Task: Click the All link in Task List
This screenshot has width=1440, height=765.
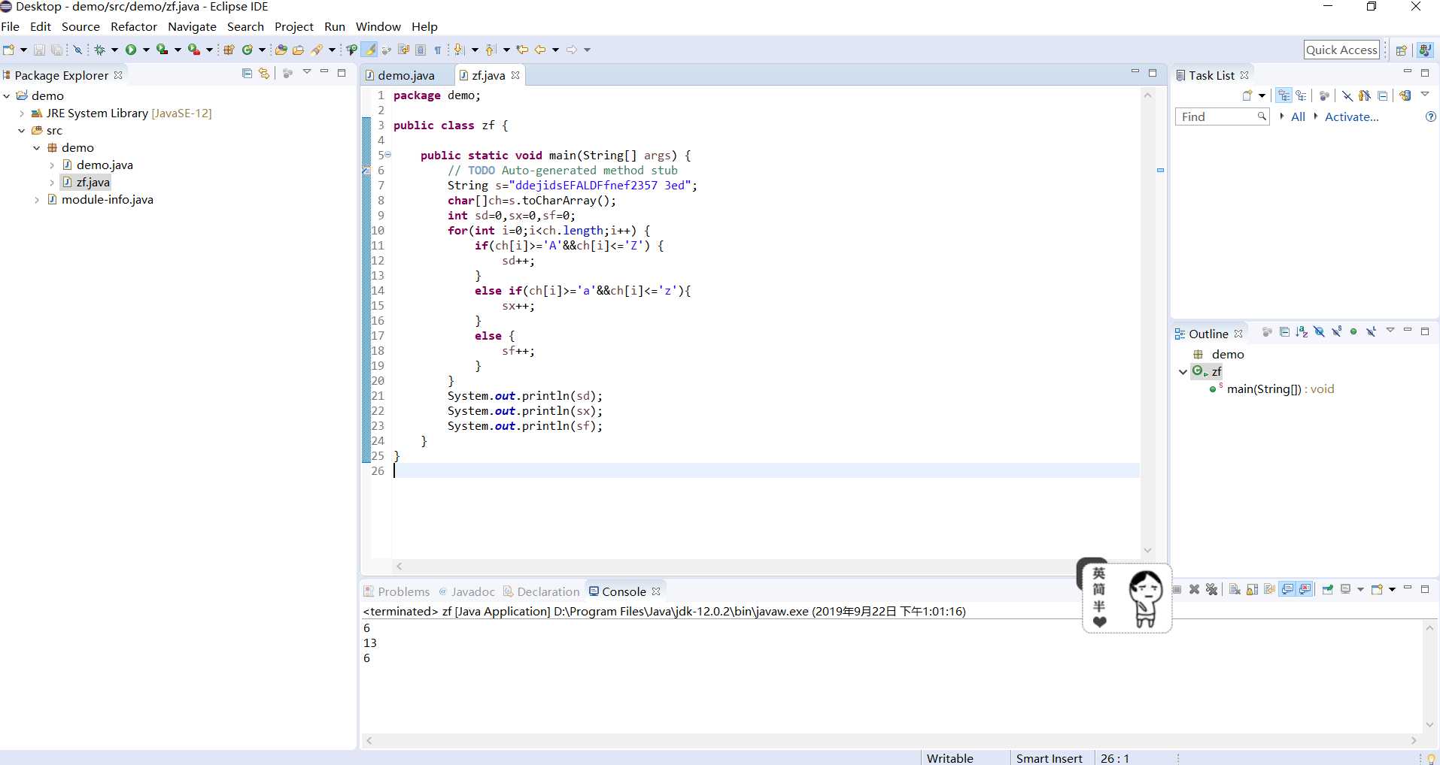Action: [1298, 116]
